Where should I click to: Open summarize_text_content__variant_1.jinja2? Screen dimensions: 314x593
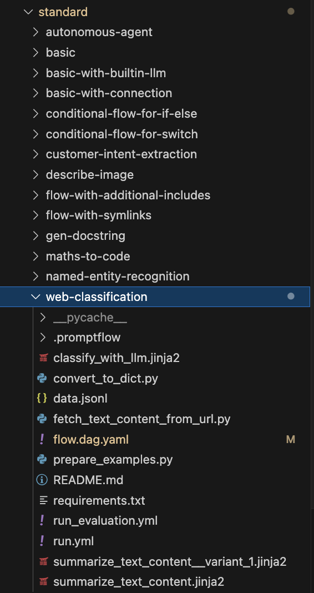(170, 562)
